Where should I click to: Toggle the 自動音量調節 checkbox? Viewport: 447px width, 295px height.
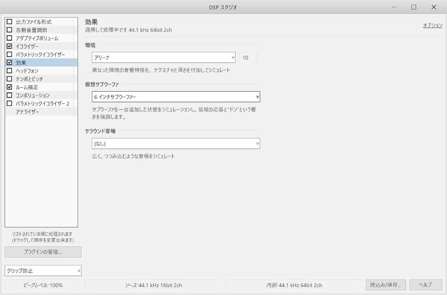coord(9,30)
